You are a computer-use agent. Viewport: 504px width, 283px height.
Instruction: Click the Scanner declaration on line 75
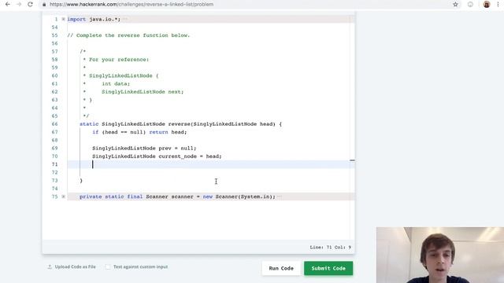tap(177, 197)
